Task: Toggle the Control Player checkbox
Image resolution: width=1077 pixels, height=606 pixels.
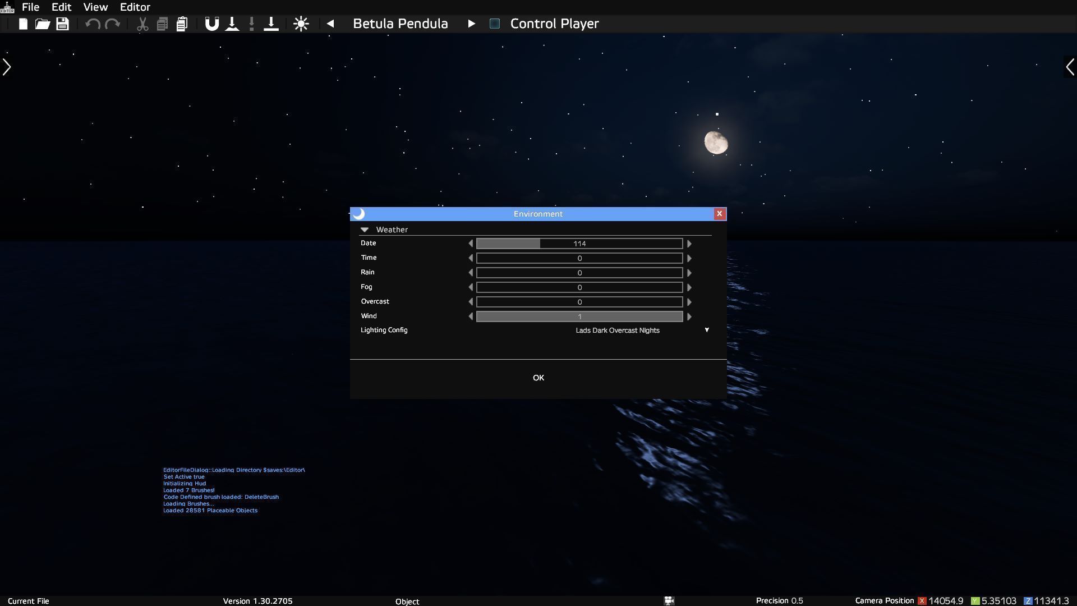Action: point(494,24)
